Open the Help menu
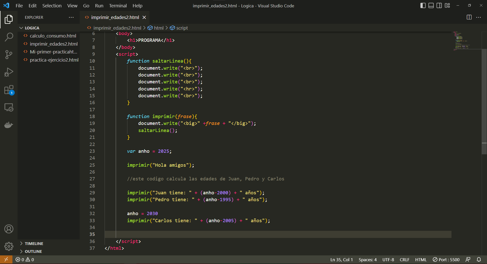487x264 pixels. click(137, 6)
